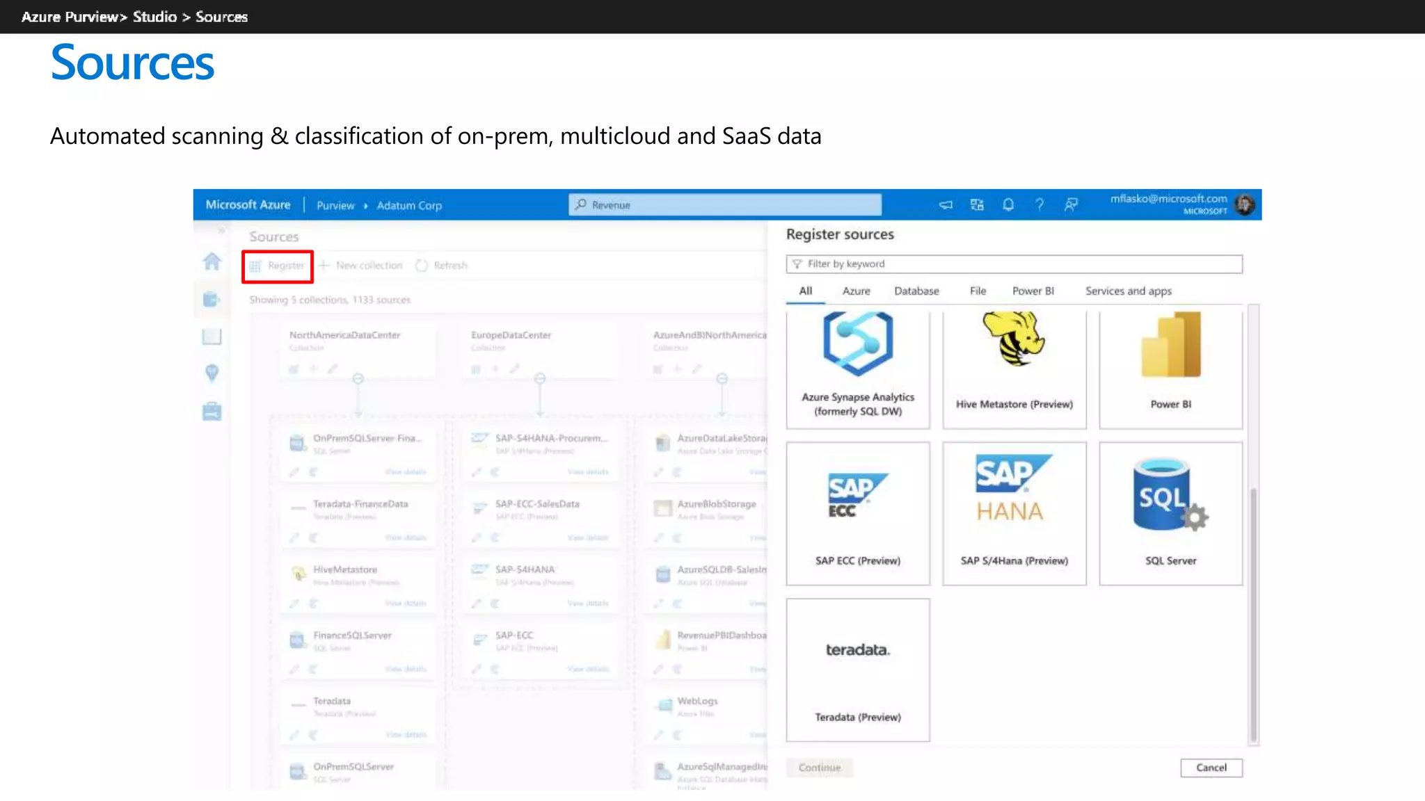Pick the SAP S/4Hana (Preview) tile
The height and width of the screenshot is (801, 1425).
(1014, 513)
